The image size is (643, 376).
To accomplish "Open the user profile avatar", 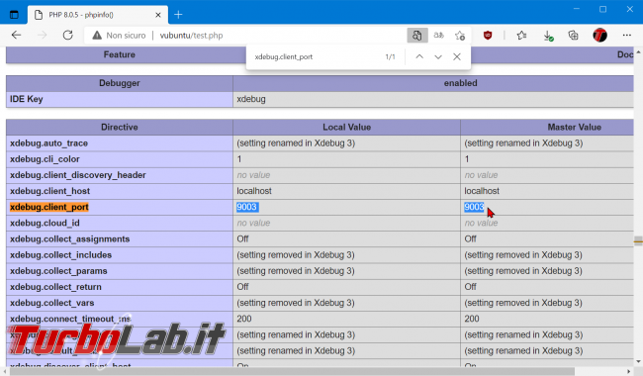I will click(599, 36).
